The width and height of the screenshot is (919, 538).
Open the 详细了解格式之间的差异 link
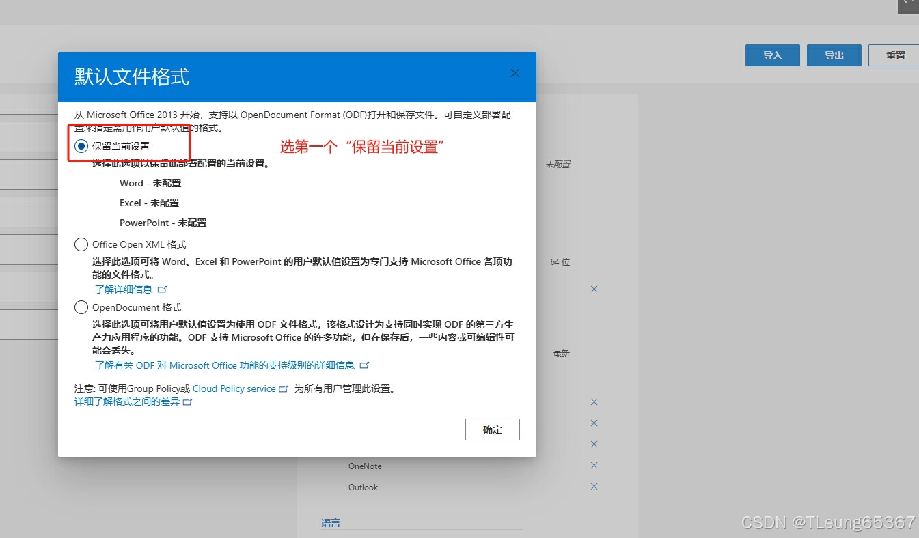click(x=127, y=401)
